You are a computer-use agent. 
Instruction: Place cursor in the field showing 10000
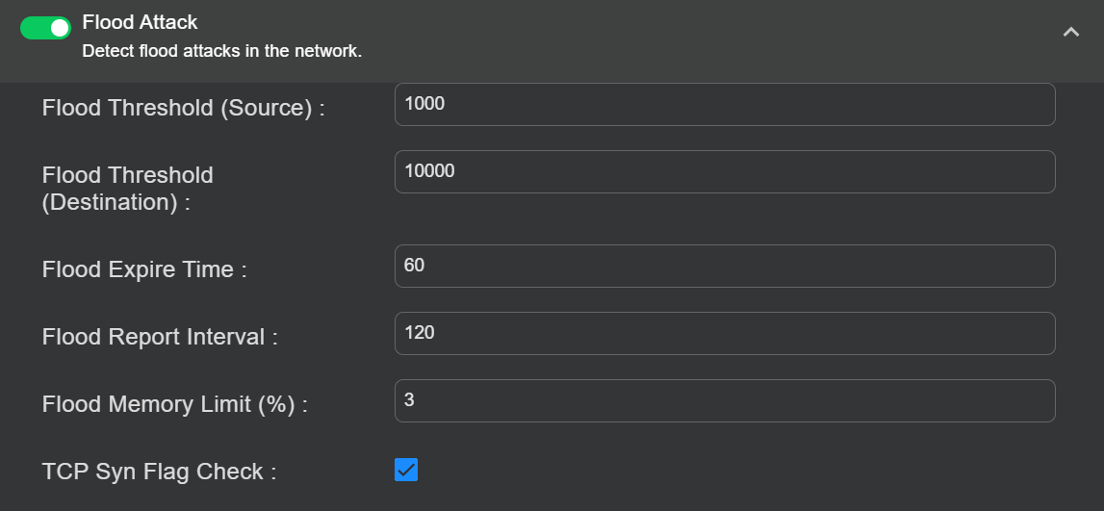[x=724, y=171]
